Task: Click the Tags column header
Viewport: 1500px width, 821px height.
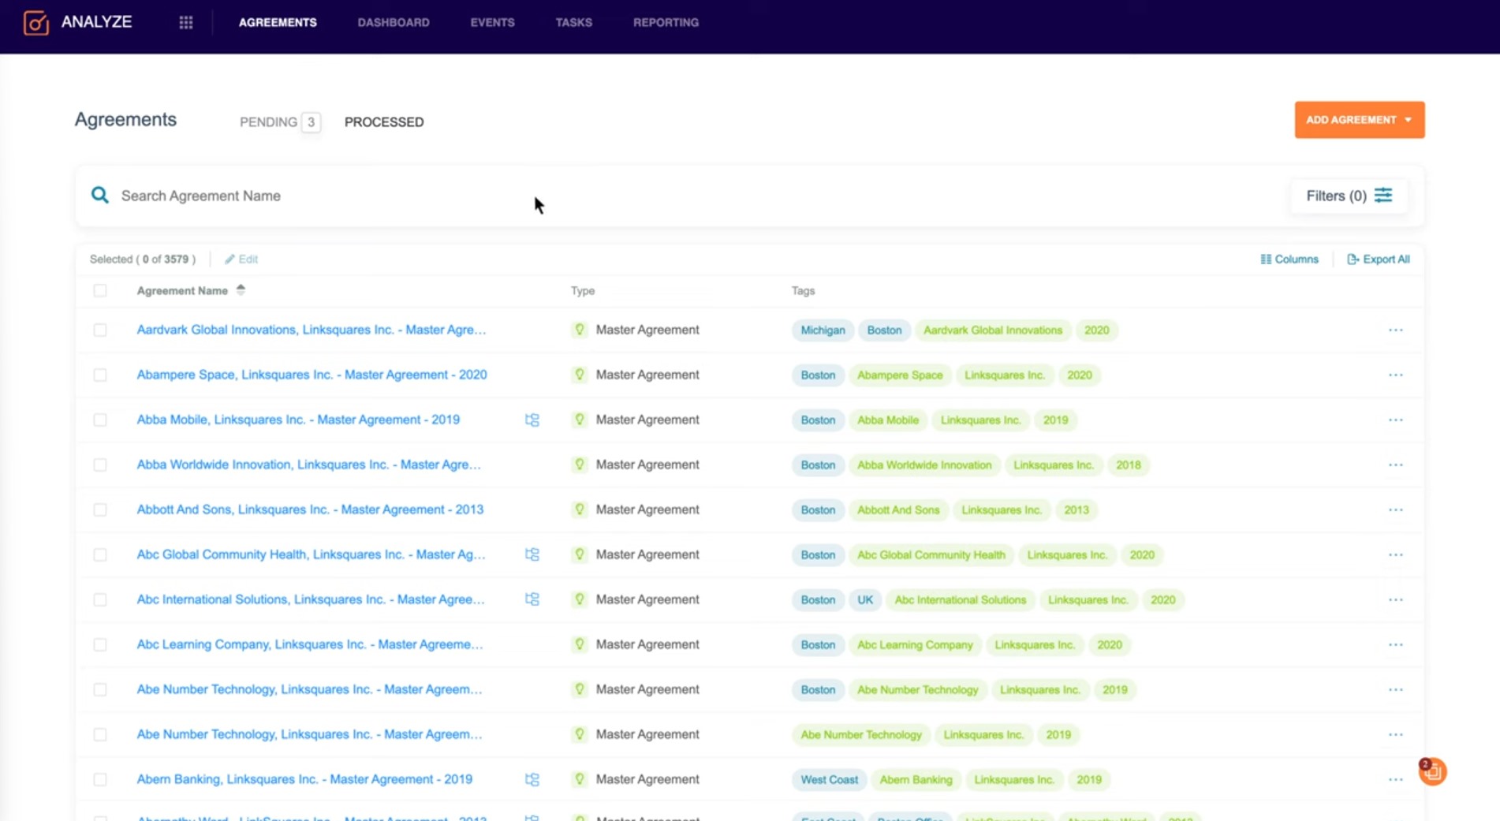Action: [x=803, y=290]
